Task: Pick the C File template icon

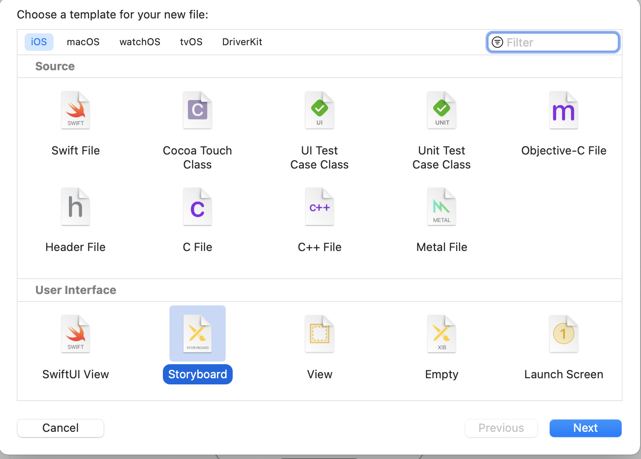Action: 198,207
